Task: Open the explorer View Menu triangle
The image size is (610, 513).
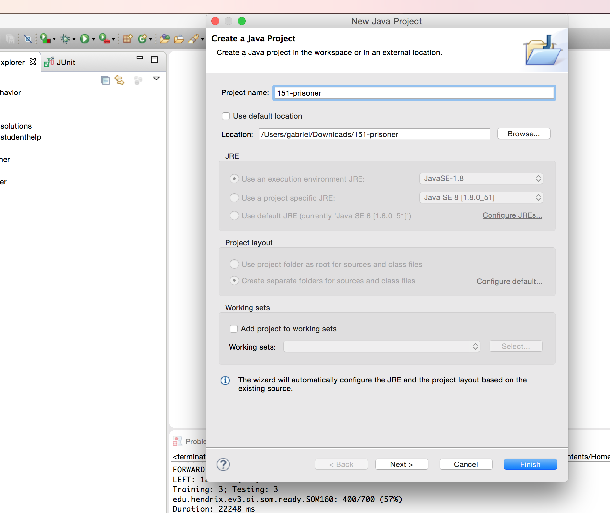Action: tap(156, 78)
